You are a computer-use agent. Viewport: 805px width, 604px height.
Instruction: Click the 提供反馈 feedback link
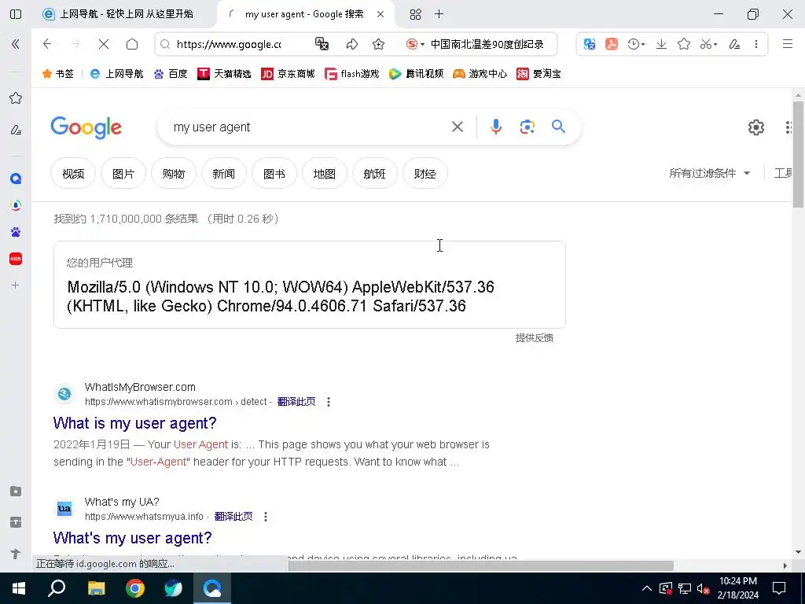535,338
